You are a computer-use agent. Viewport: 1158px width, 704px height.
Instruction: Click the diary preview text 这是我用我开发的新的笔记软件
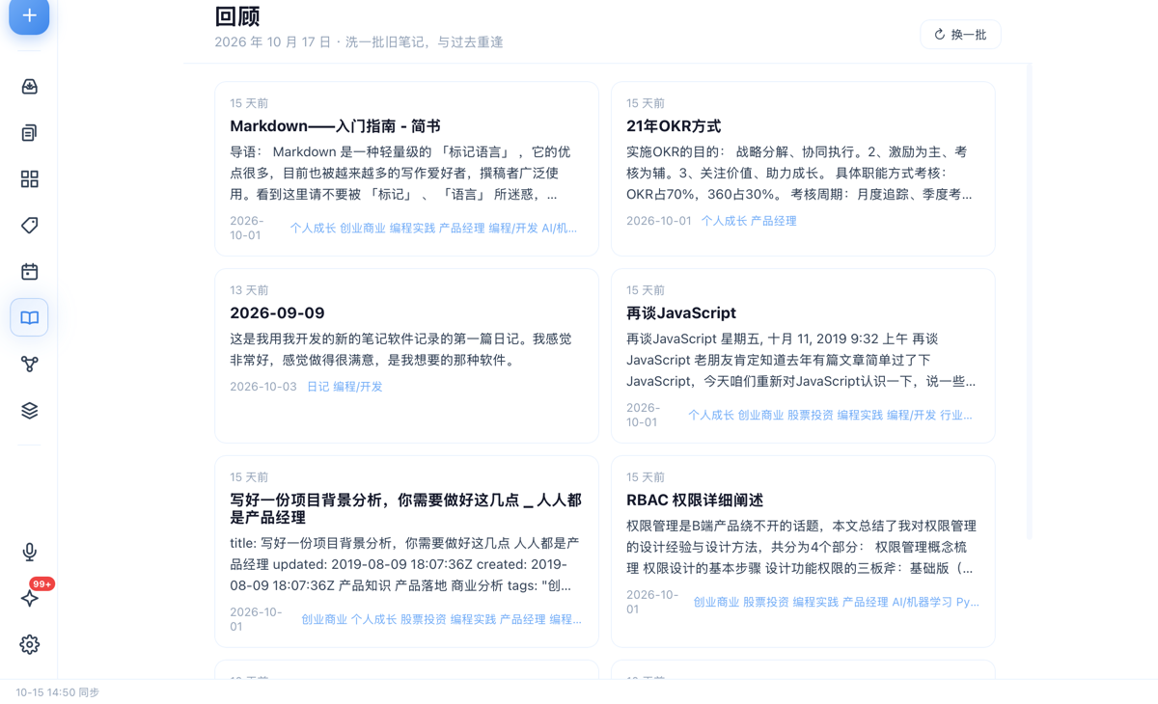[400, 350]
